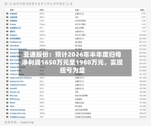Open the Mondi link

click(x=12, y=103)
